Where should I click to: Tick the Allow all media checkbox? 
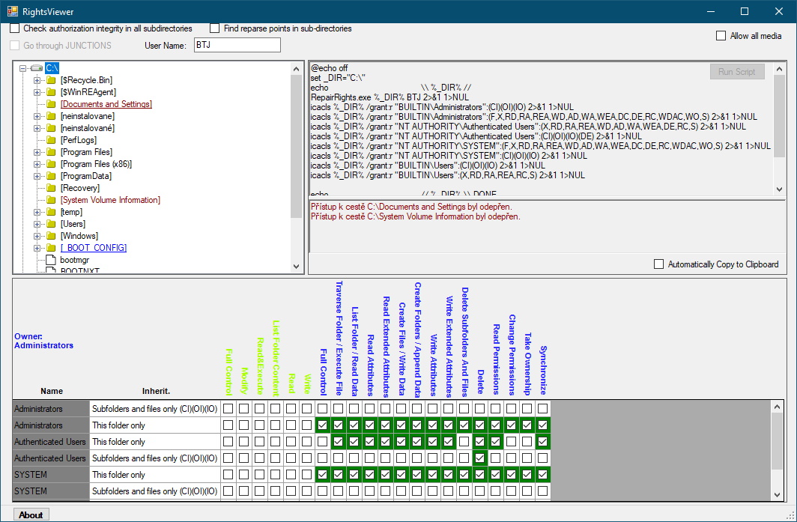tap(721, 36)
